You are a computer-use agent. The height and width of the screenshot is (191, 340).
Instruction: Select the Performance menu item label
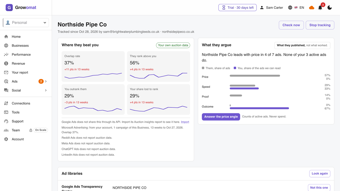point(21,54)
